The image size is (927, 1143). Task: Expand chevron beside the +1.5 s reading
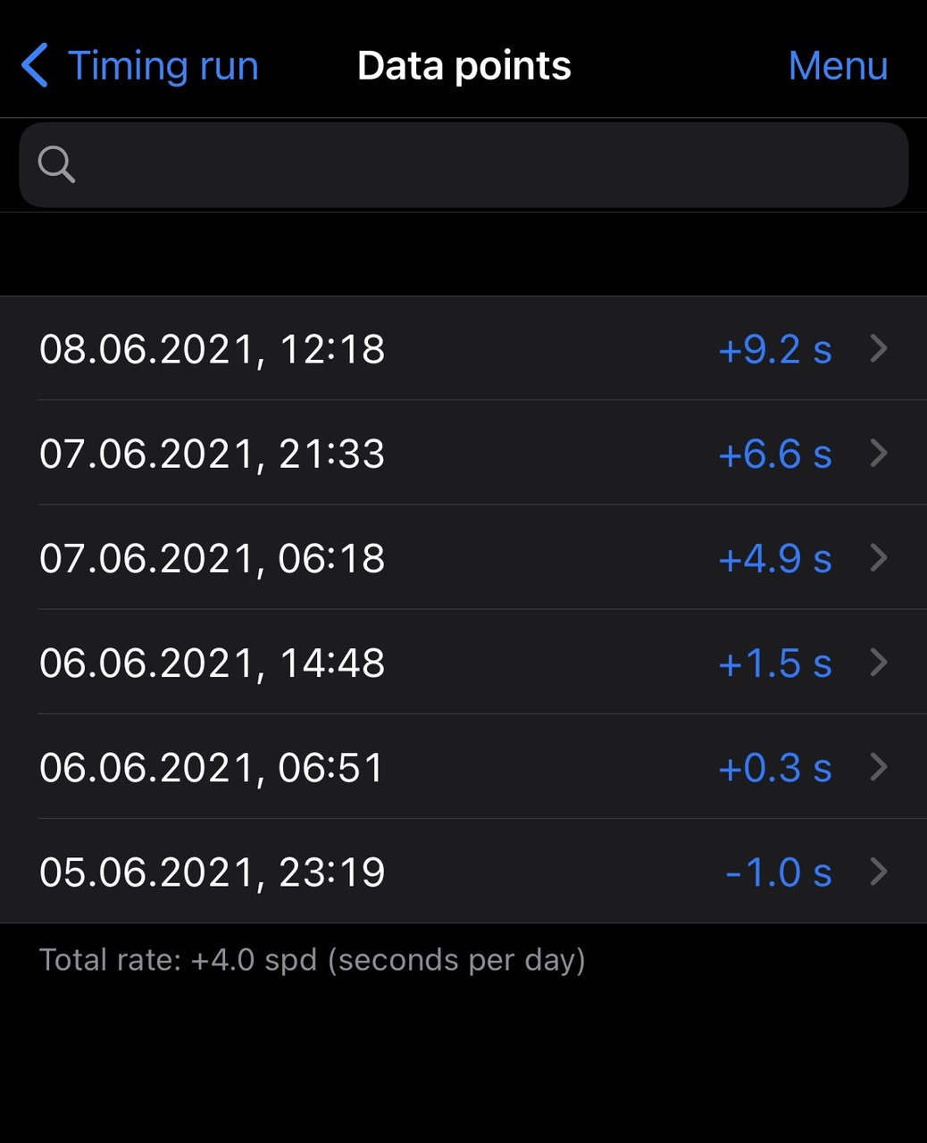[879, 662]
